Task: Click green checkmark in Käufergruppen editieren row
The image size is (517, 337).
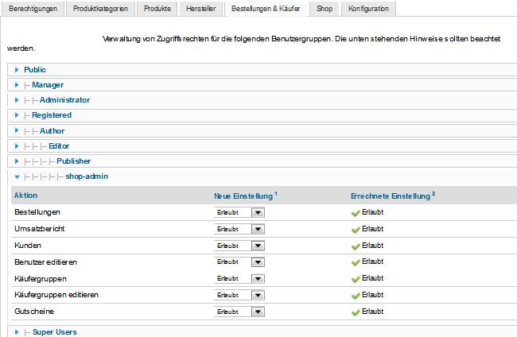Action: 355,295
